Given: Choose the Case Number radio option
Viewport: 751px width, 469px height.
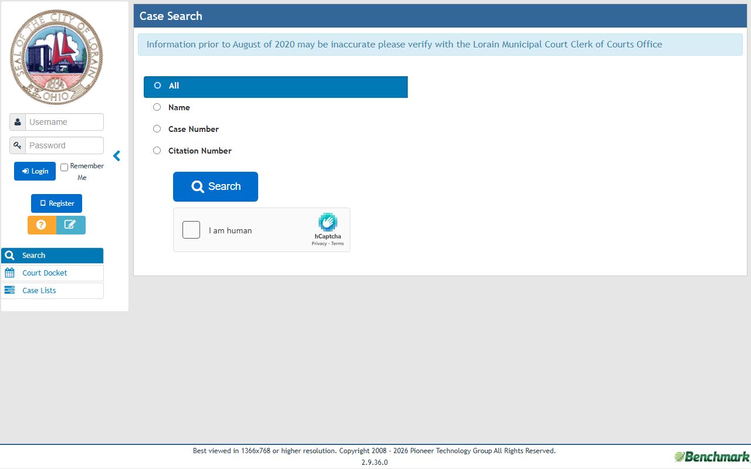Looking at the screenshot, I should [157, 129].
